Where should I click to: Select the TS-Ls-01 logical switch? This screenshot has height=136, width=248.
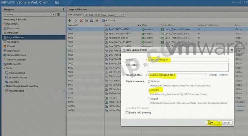[x=113, y=98]
